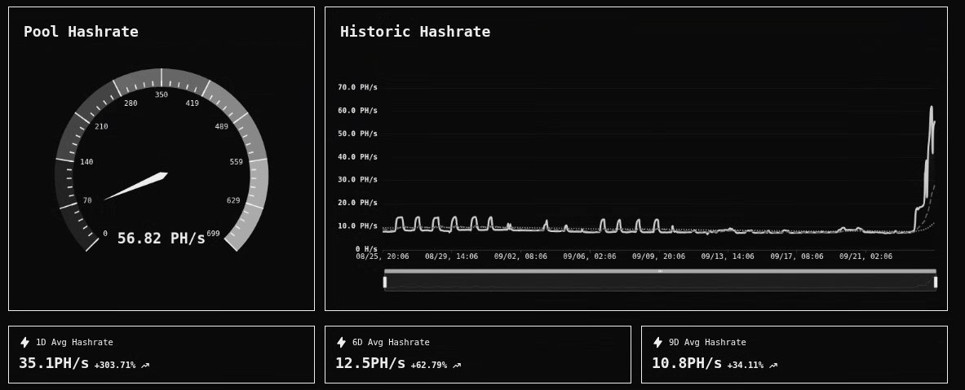Click the 0 H/s y-axis label
This screenshot has width=965, height=390.
366,249
